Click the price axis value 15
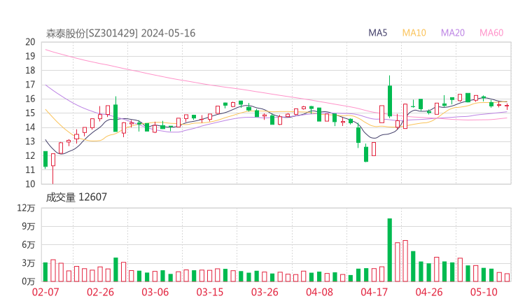Image resolution: width=518 pixels, height=308 pixels. (30, 113)
